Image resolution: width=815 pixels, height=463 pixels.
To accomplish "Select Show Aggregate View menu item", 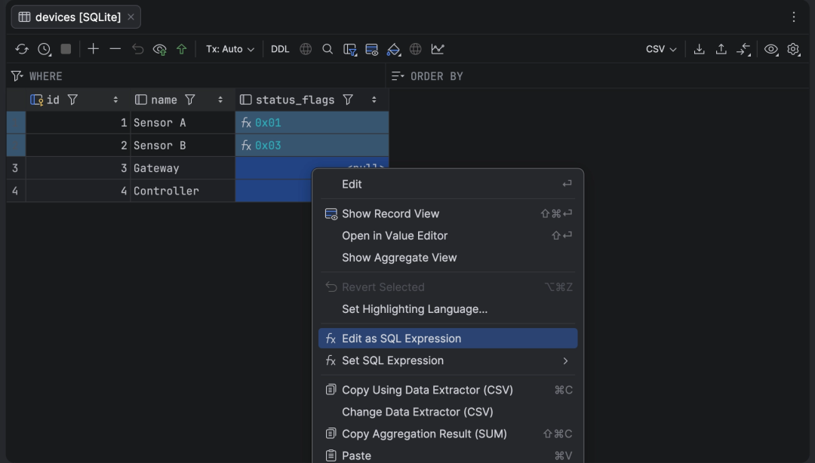I will point(447,258).
